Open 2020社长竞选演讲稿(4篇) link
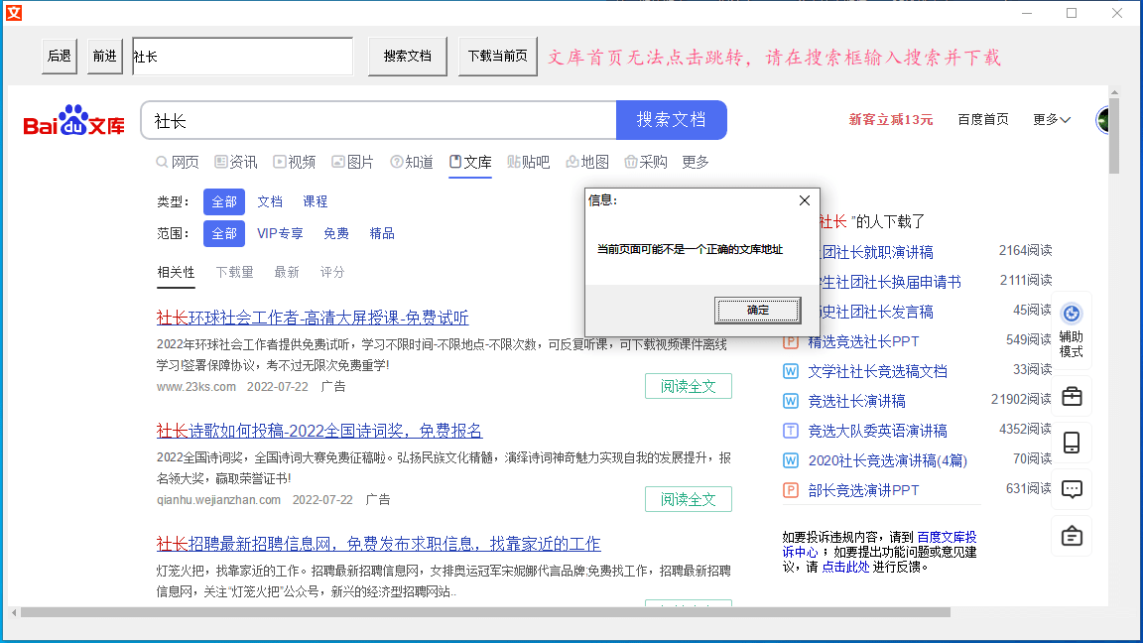This screenshot has height=643, width=1143. pyautogui.click(x=888, y=461)
